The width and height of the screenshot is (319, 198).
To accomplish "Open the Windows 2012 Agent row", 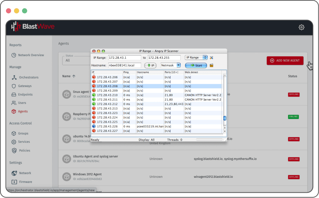I will click(183, 177).
